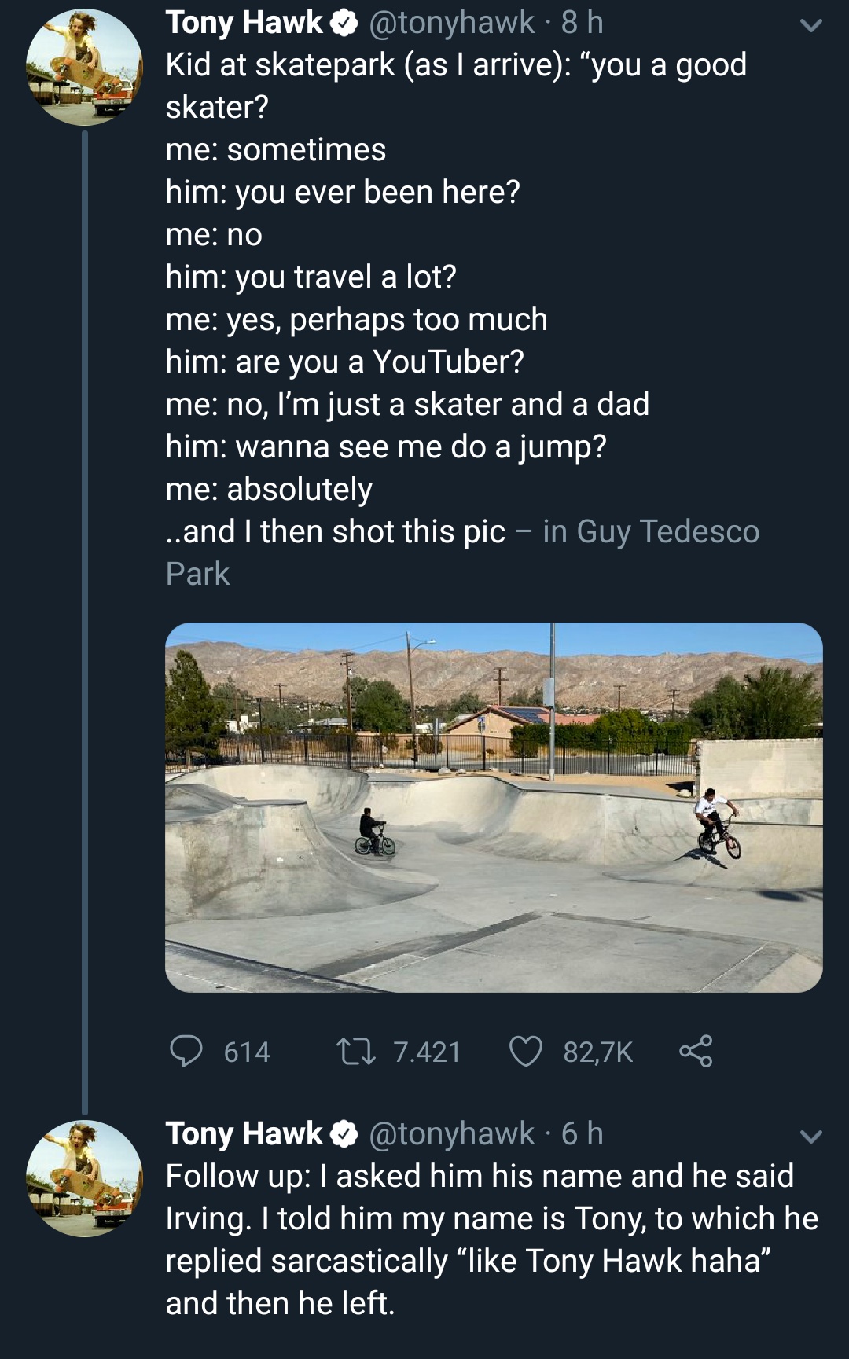The height and width of the screenshot is (1359, 849).
Task: Click the reply speech bubble icon
Action: click(186, 1051)
